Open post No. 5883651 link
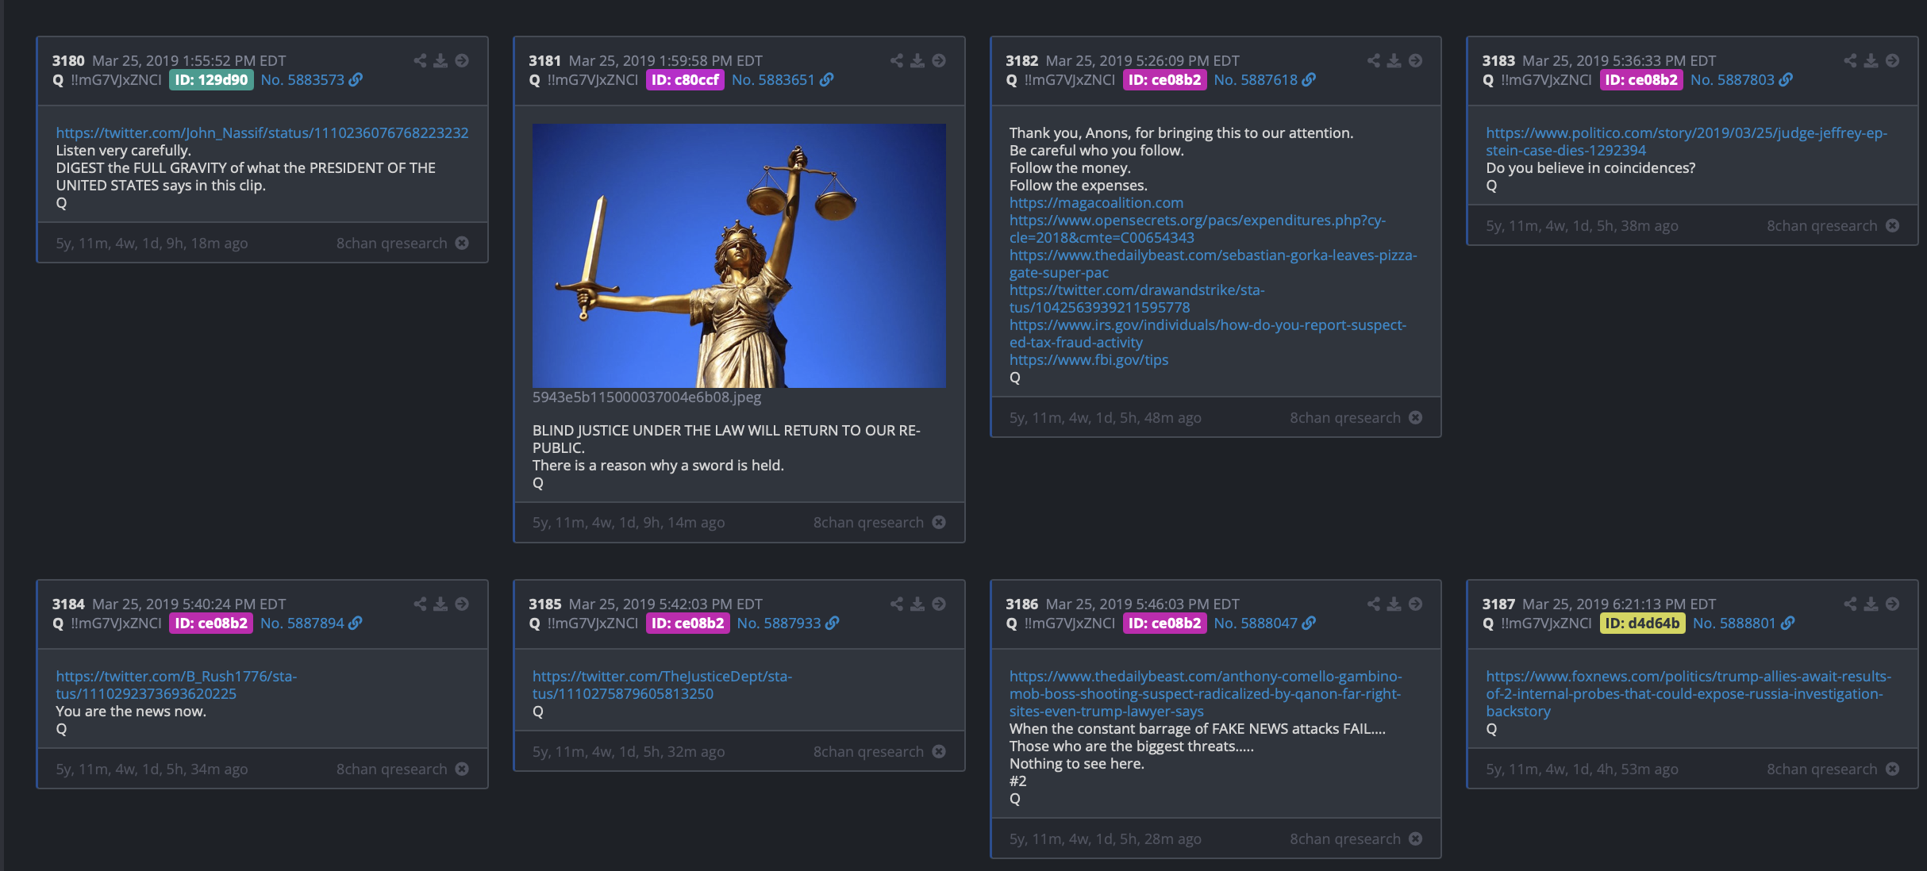Screen dimensions: 1927x871 (783, 79)
